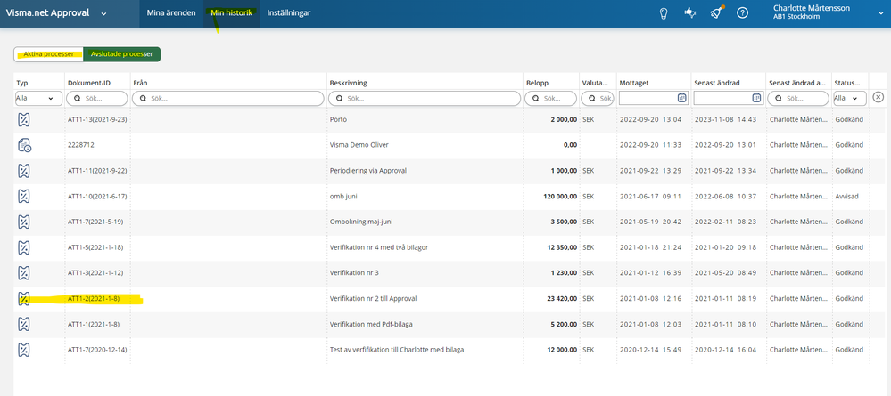Clear all filters with the X icon
This screenshot has width=891, height=396.
(878, 97)
